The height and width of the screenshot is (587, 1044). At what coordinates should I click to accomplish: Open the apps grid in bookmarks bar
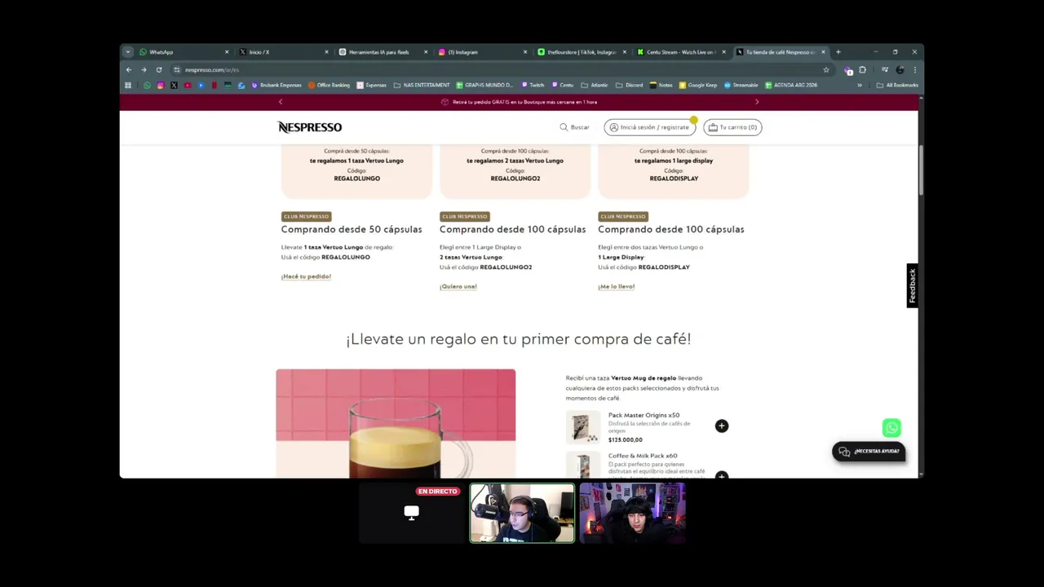(128, 85)
